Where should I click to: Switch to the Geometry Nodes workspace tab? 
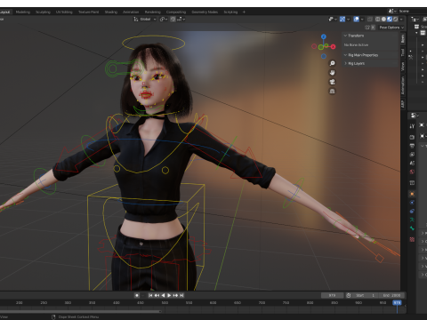205,12
